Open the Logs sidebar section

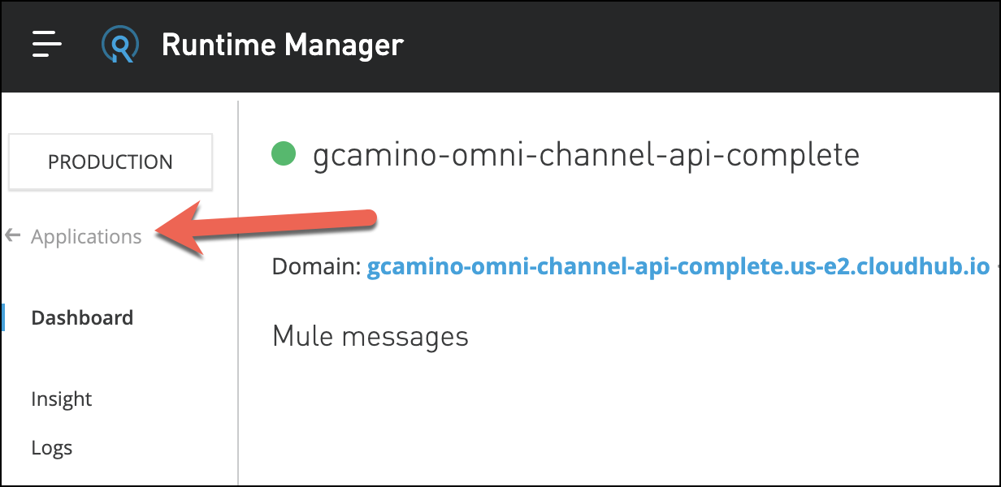(52, 448)
